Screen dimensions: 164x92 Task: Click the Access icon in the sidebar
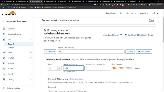click(x=4, y=68)
